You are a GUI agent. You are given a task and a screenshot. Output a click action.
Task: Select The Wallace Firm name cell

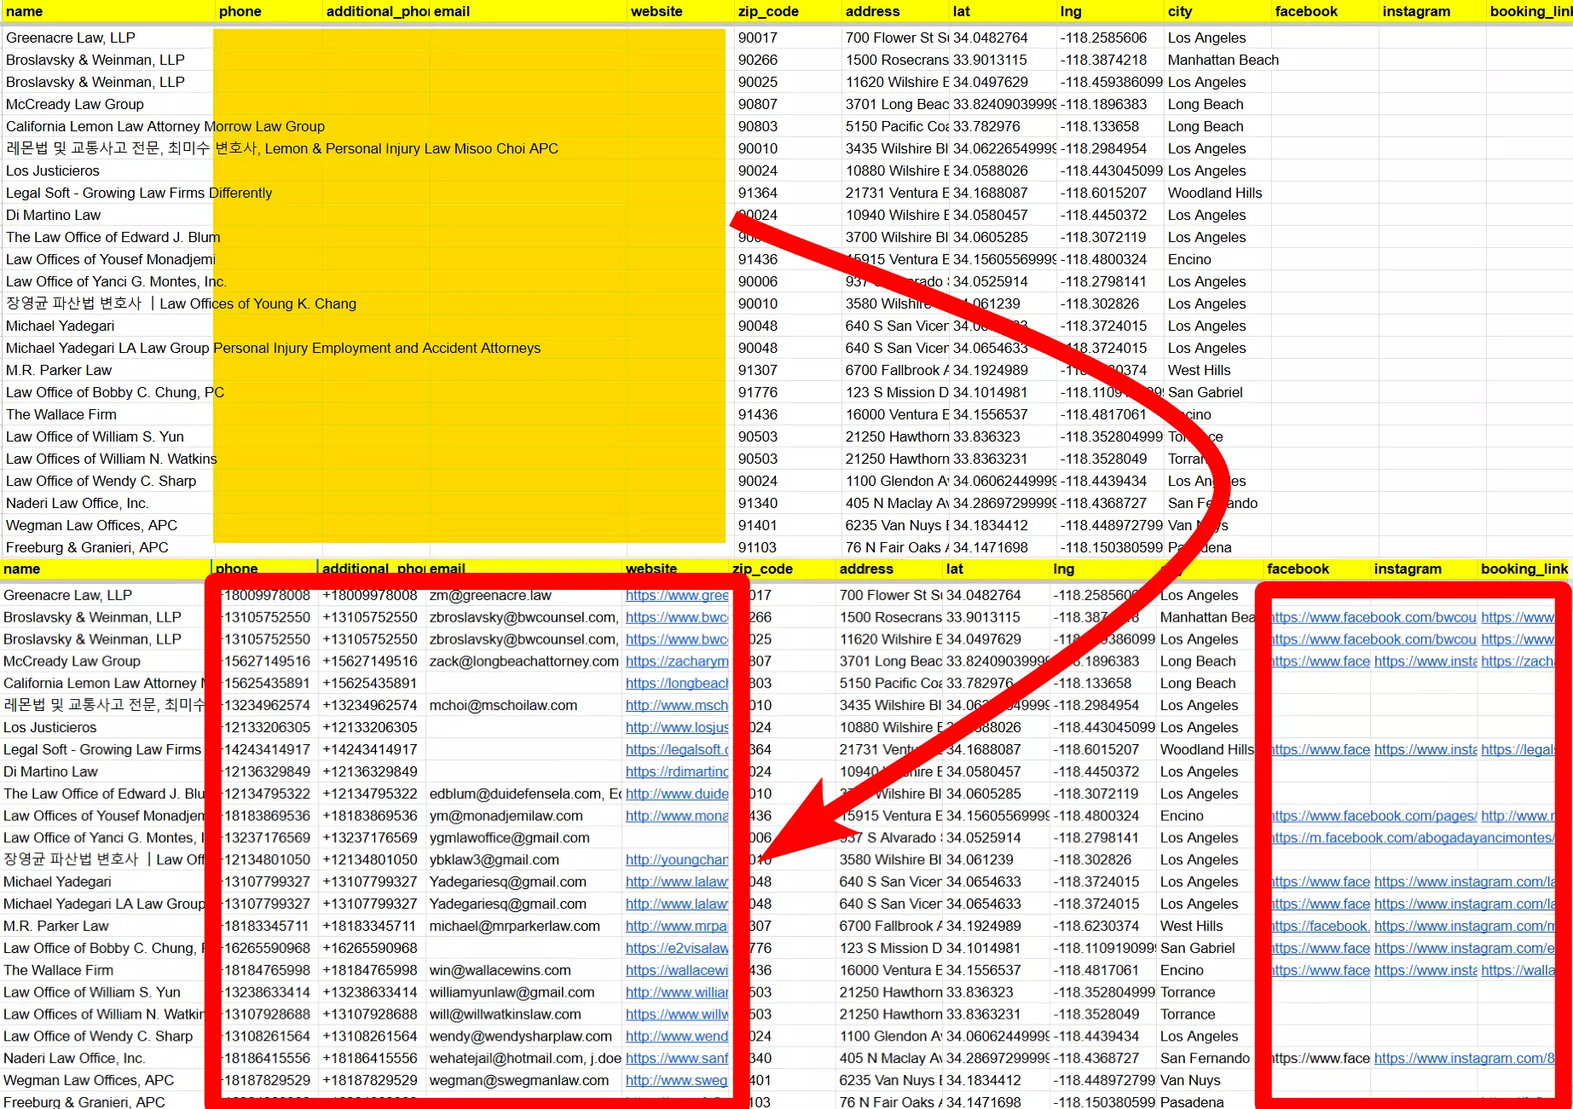click(x=60, y=414)
